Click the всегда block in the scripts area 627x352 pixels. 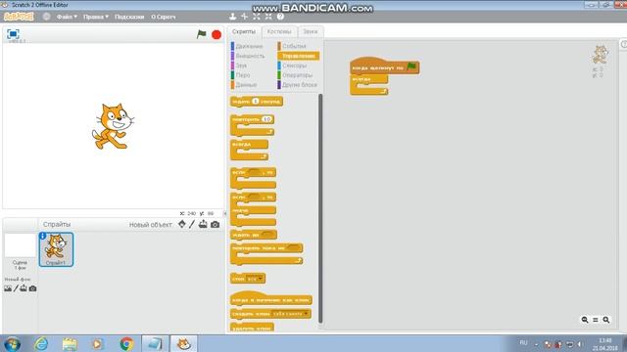(x=368, y=85)
